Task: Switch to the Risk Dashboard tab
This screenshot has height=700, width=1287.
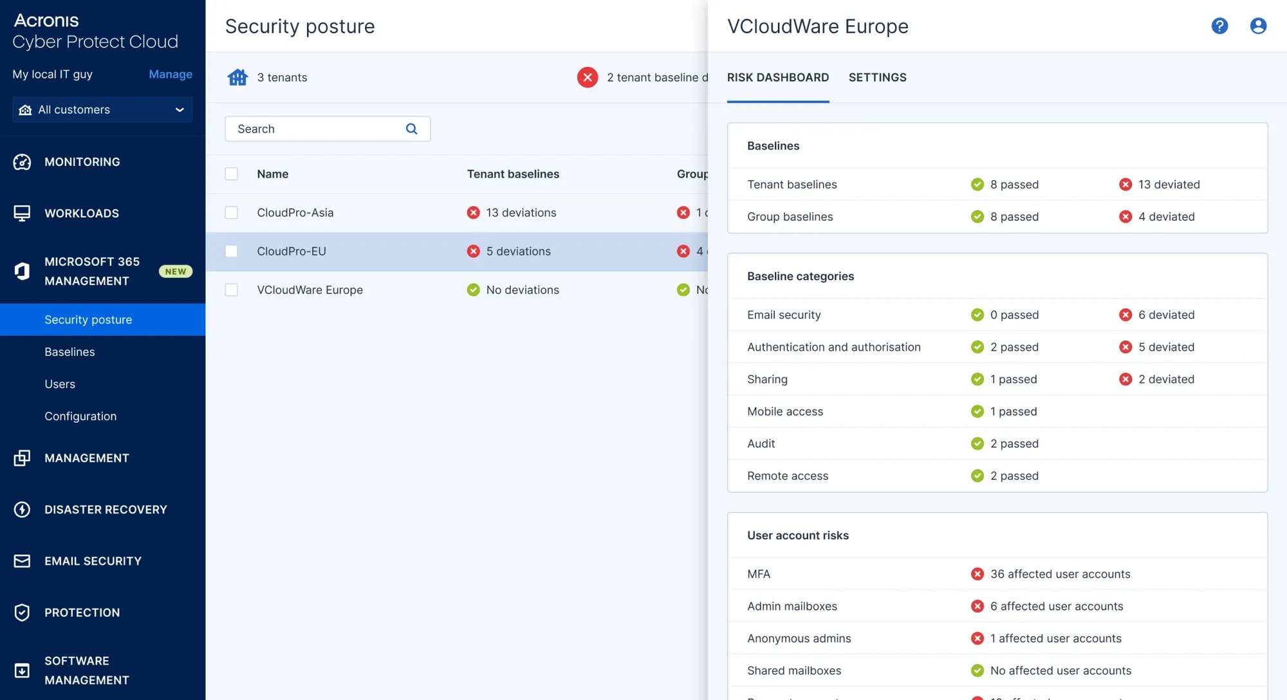Action: 777,77
